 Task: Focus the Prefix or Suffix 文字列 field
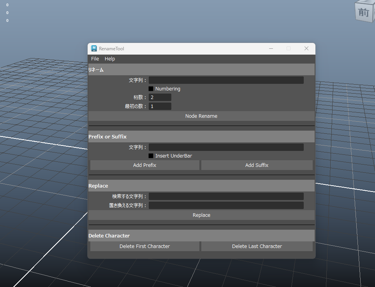coord(226,147)
